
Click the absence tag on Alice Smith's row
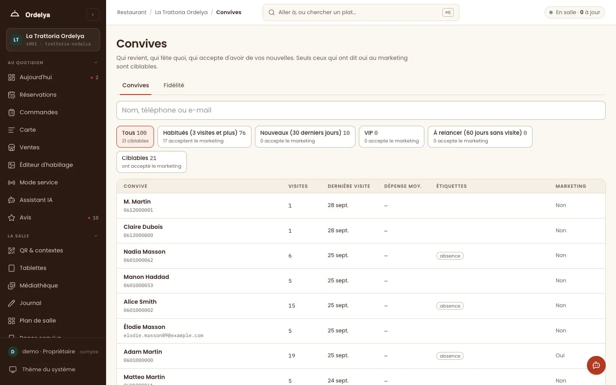click(450, 306)
